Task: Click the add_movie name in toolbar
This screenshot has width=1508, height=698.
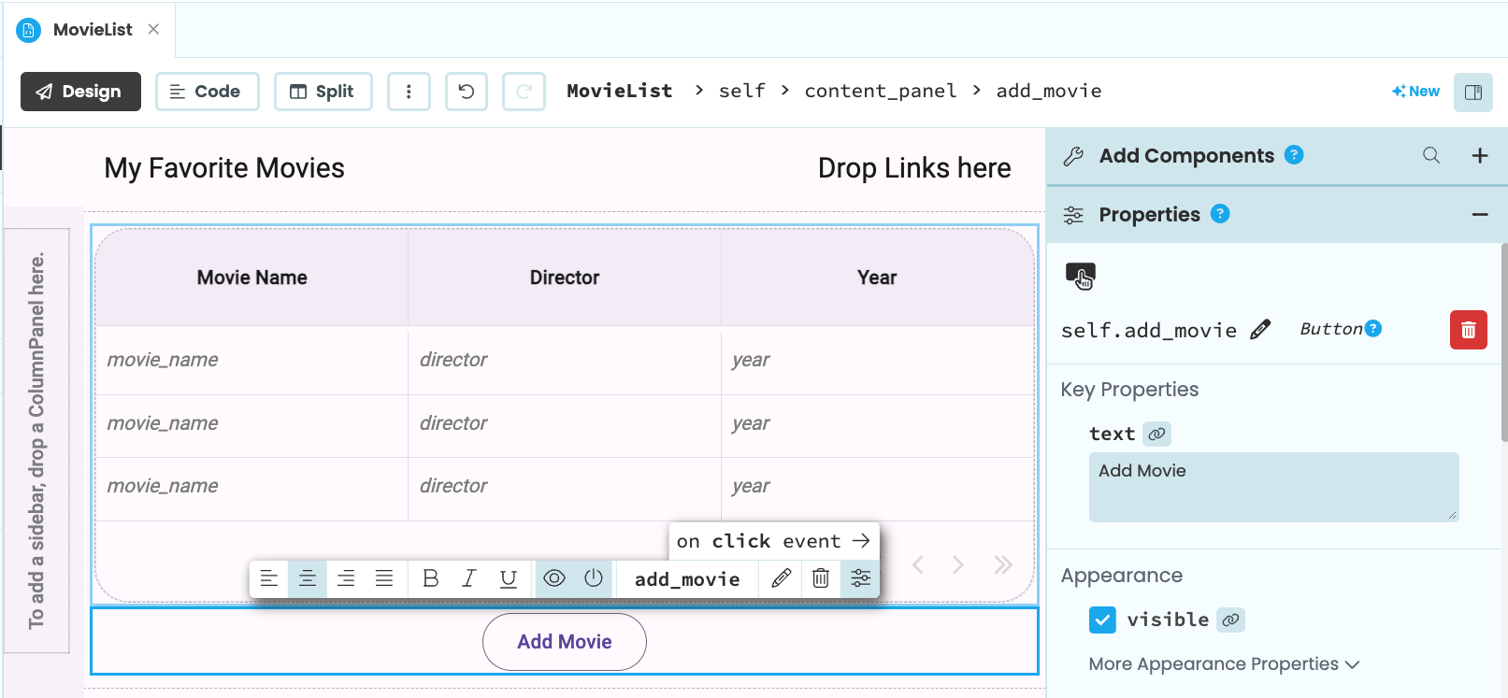Action: click(687, 579)
